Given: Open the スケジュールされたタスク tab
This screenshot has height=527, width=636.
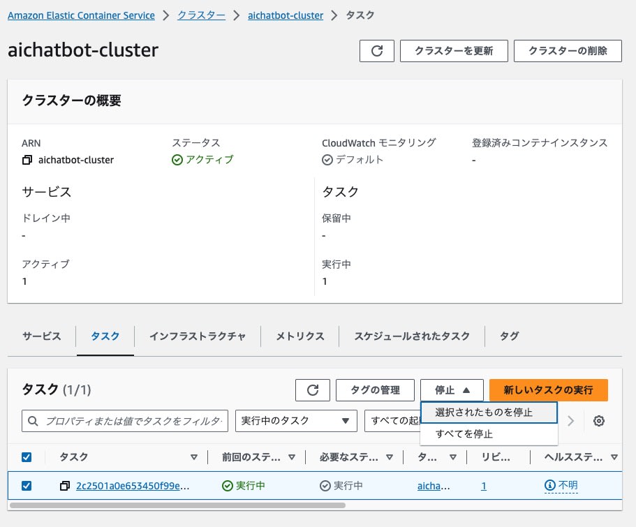Looking at the screenshot, I should tap(412, 336).
